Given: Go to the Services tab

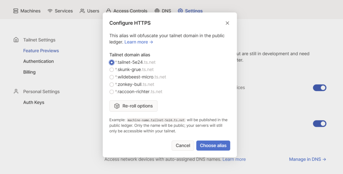Looking at the screenshot, I should point(60,11).
